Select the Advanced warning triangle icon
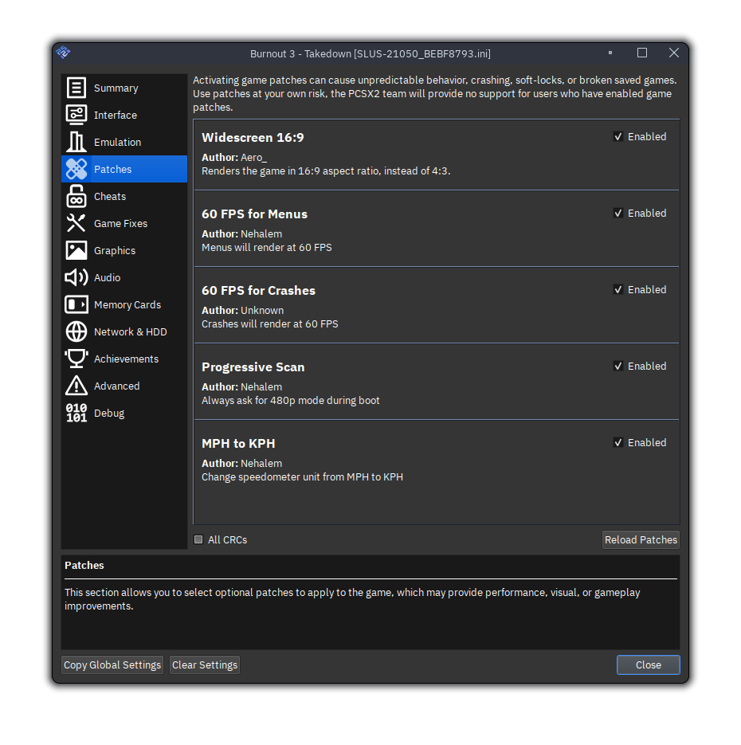Screen dimensions: 741x745 click(x=76, y=386)
